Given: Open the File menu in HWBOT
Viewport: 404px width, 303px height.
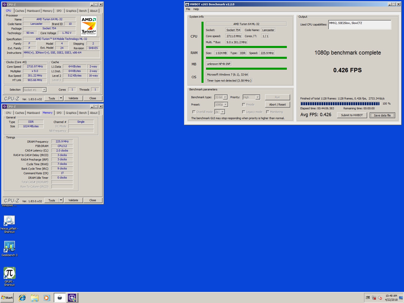Looking at the screenshot, I should 188,9.
